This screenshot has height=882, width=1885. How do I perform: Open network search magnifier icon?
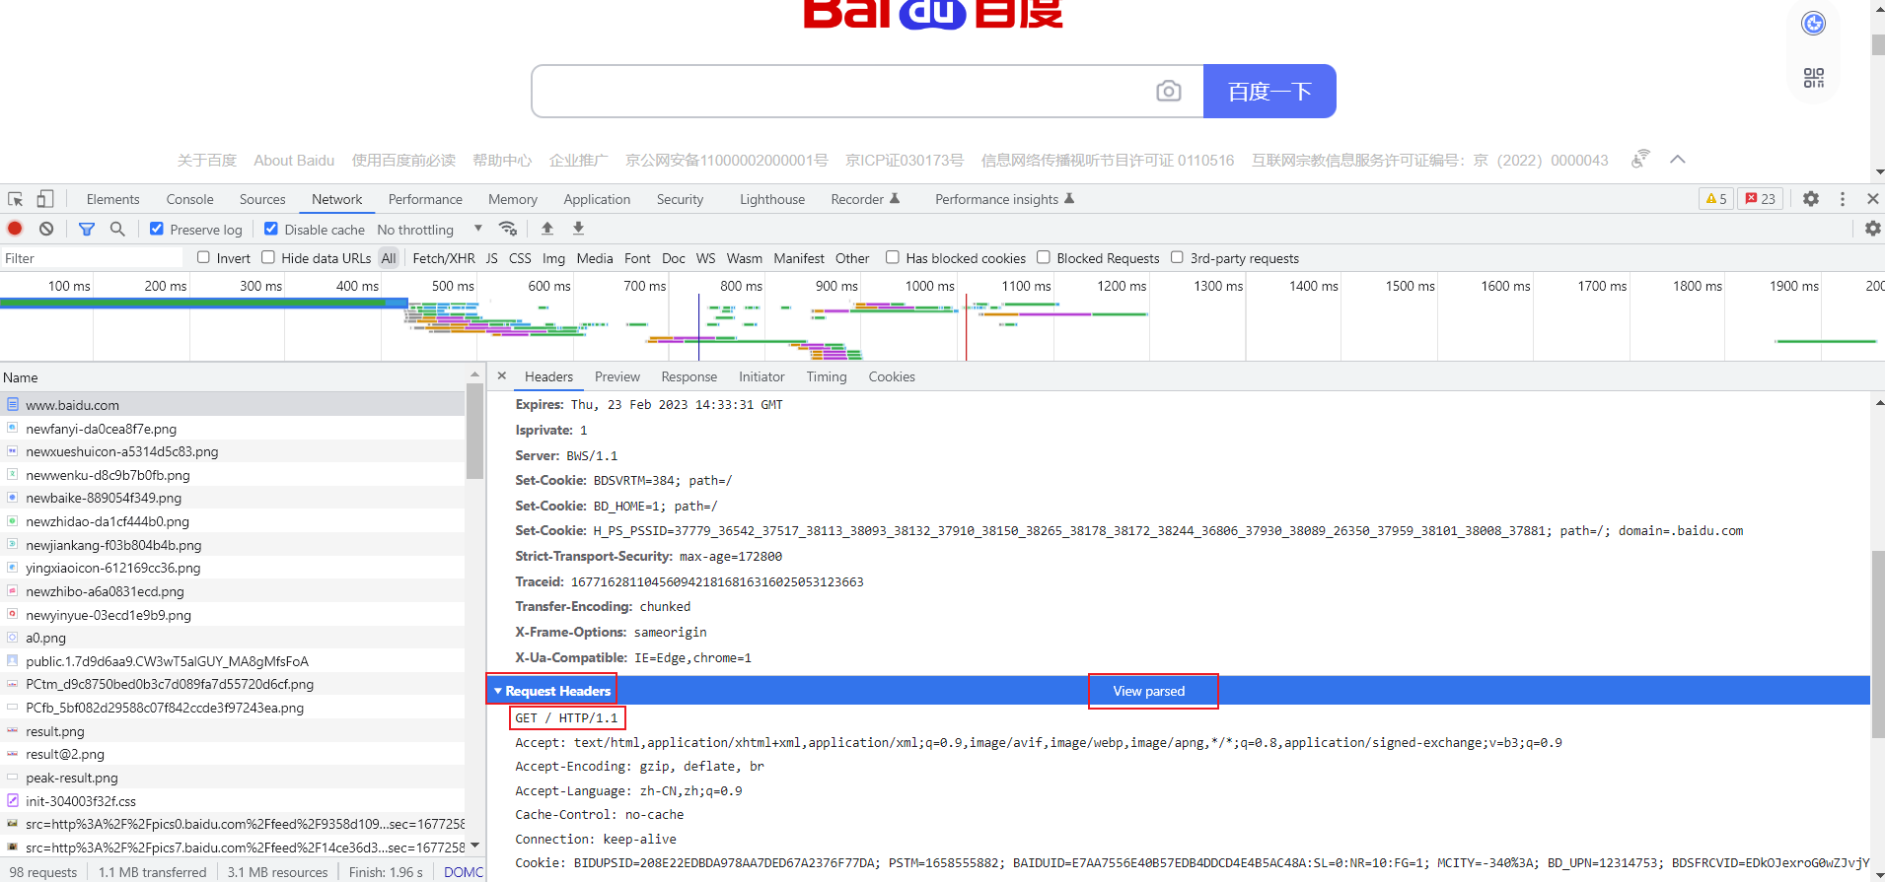click(x=117, y=229)
